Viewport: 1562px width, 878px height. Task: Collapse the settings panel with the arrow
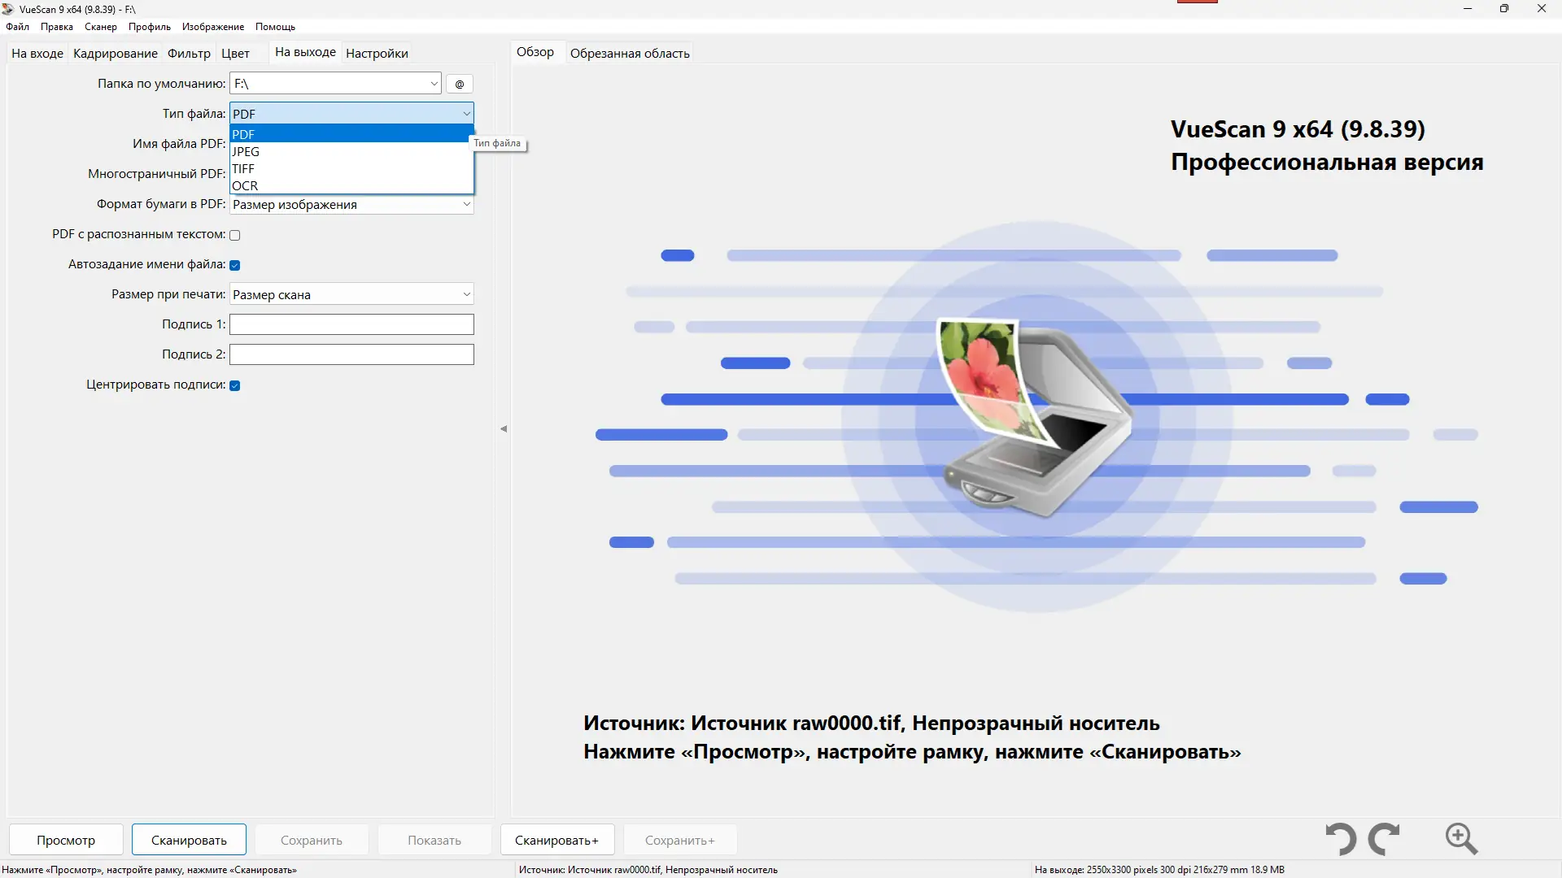(x=504, y=428)
